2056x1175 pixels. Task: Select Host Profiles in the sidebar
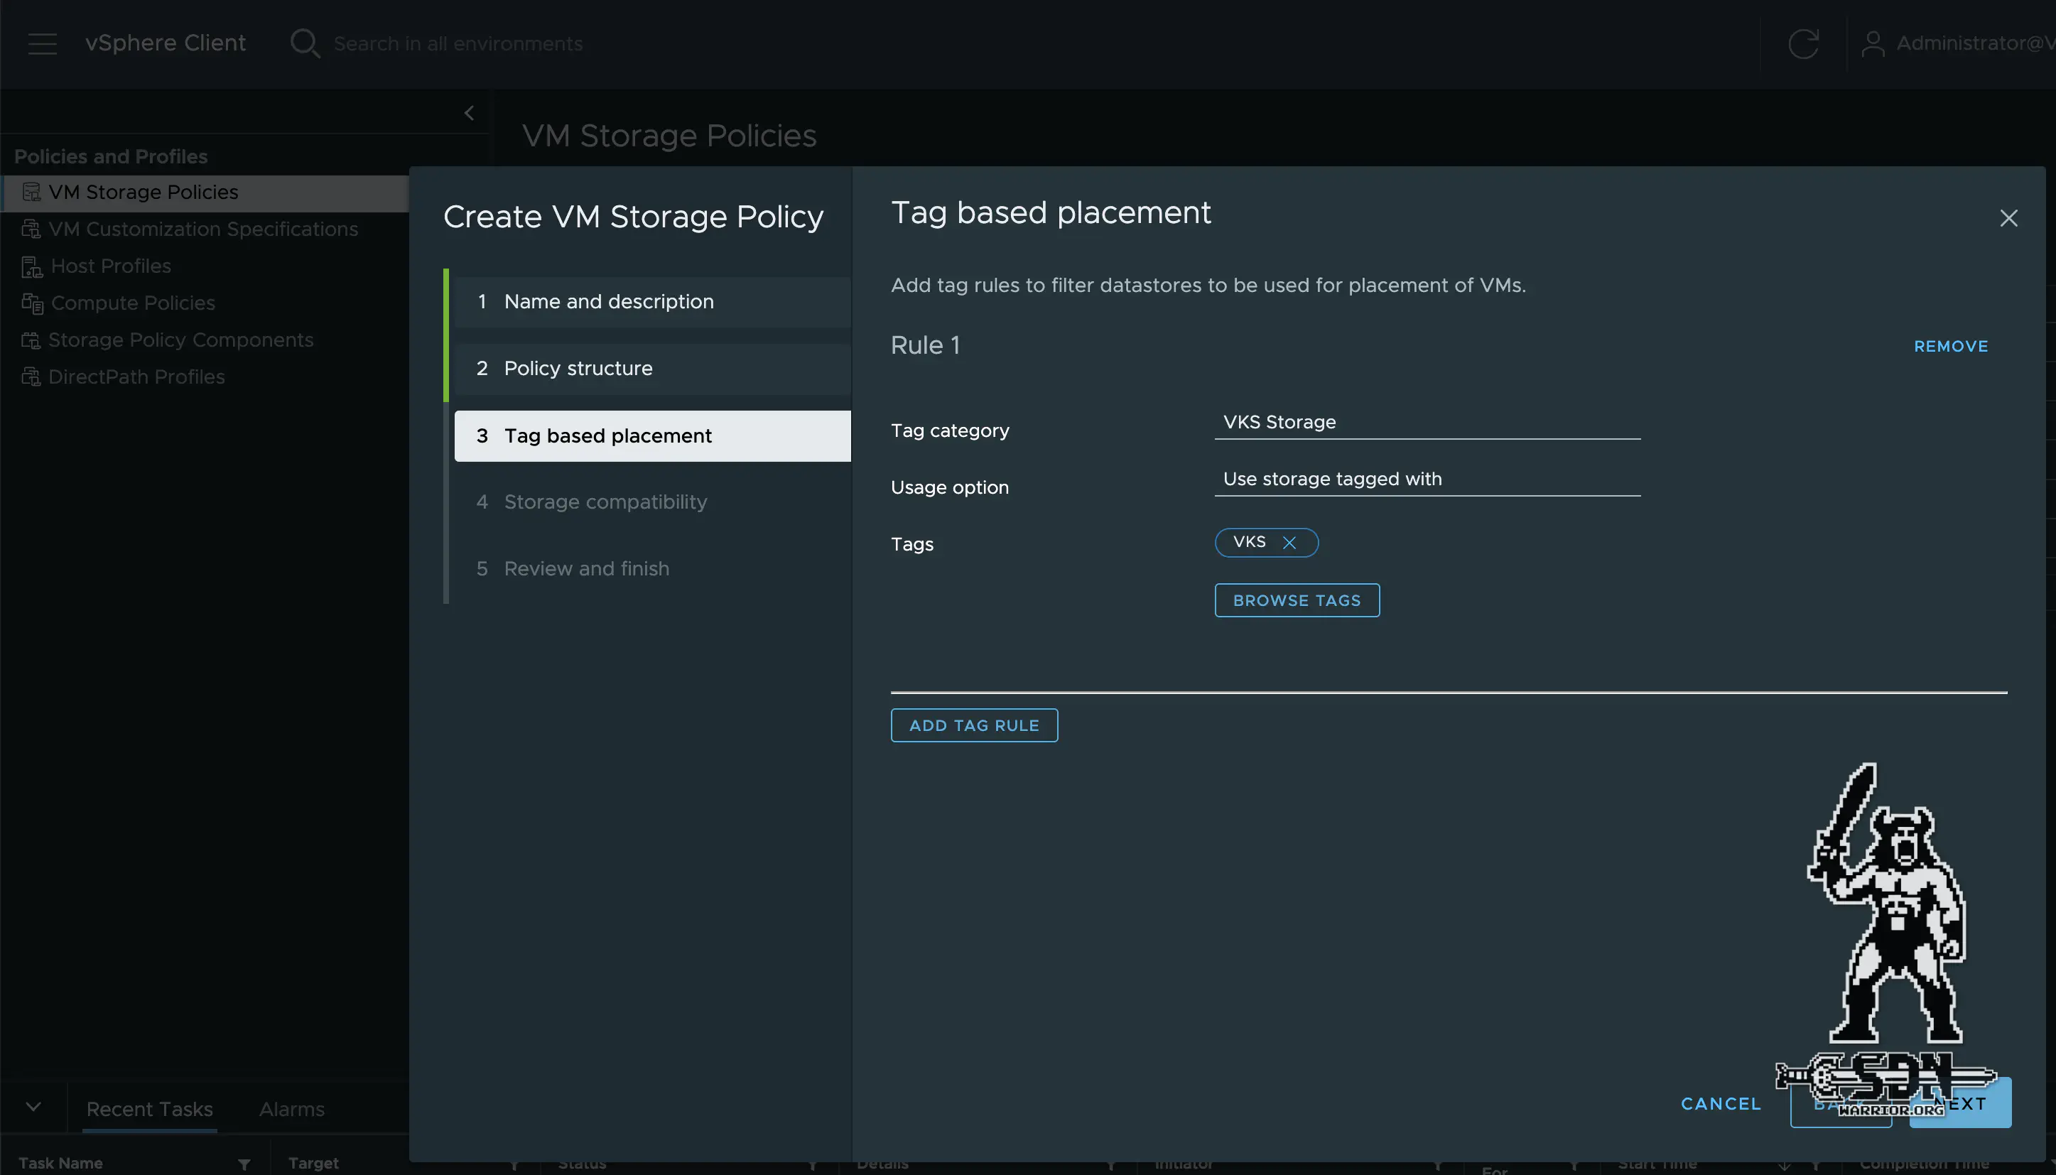click(111, 266)
